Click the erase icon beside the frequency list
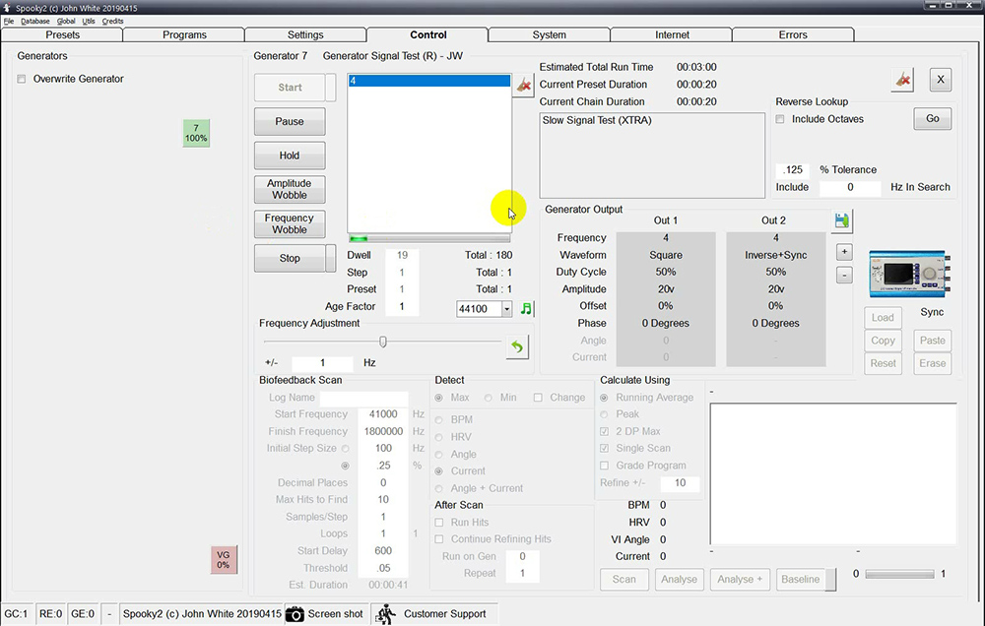 pyautogui.click(x=524, y=87)
